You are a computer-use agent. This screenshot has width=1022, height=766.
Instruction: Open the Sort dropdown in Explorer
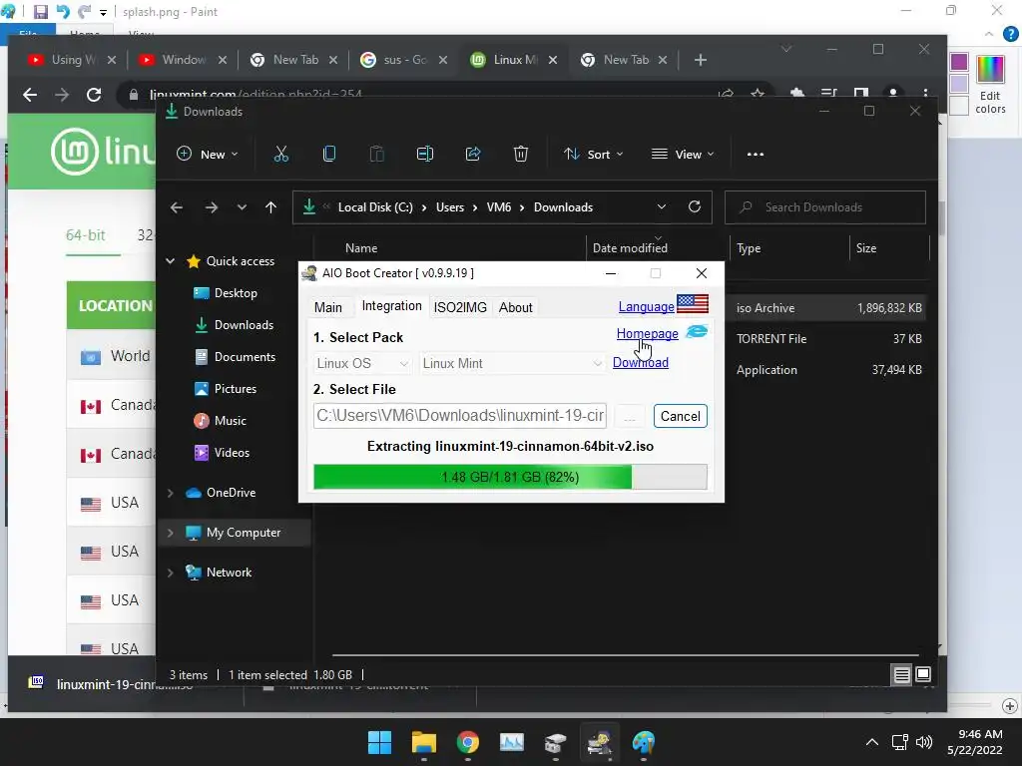(594, 155)
